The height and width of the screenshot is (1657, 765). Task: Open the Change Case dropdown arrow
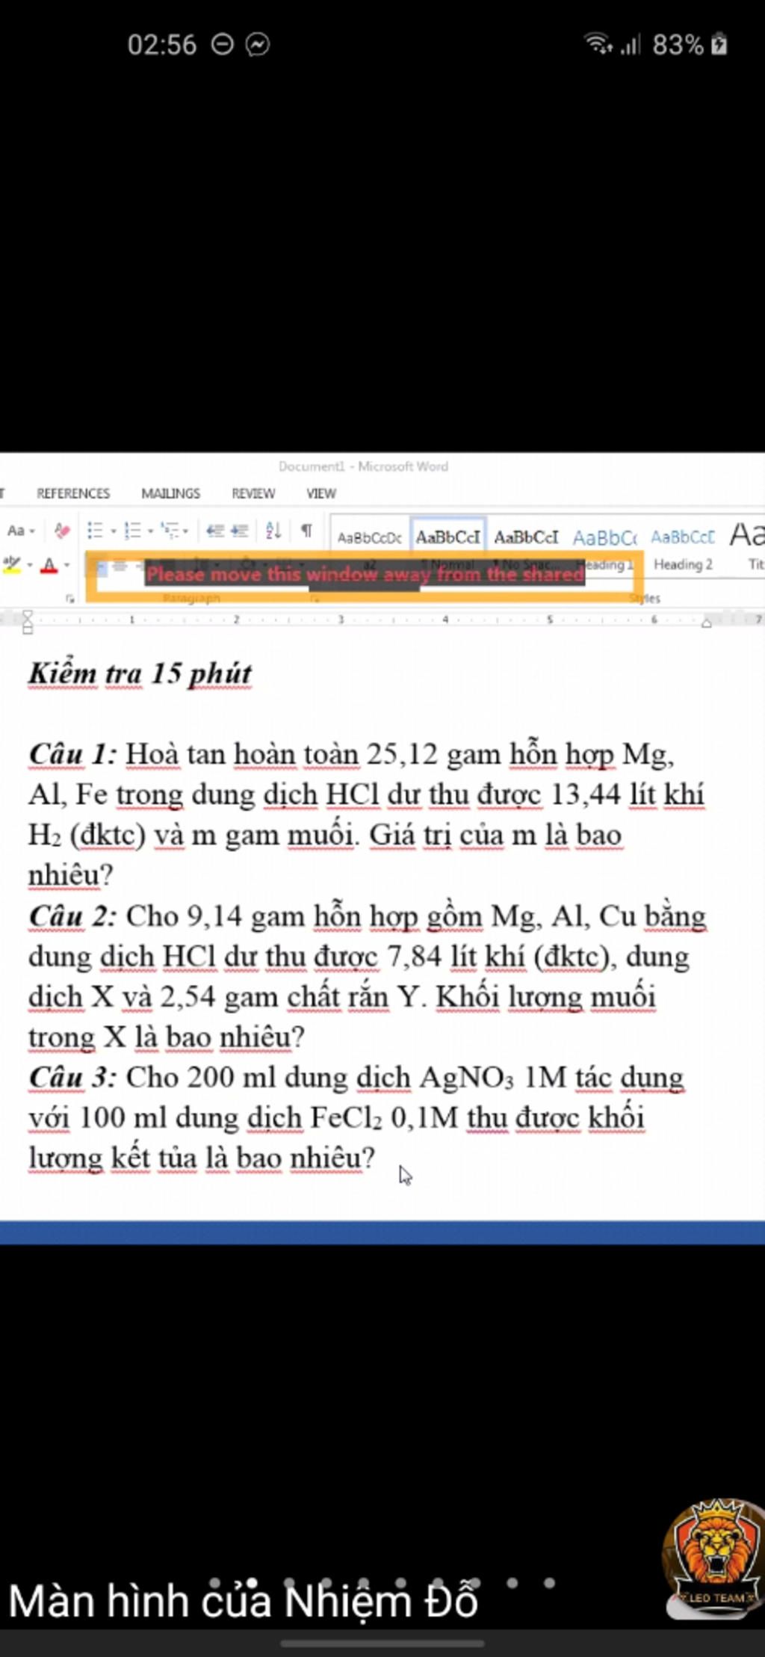tap(32, 531)
